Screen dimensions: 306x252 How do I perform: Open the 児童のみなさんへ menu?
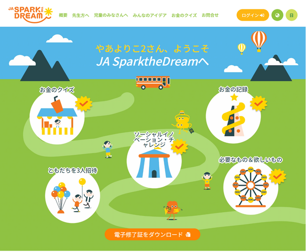click(x=111, y=15)
